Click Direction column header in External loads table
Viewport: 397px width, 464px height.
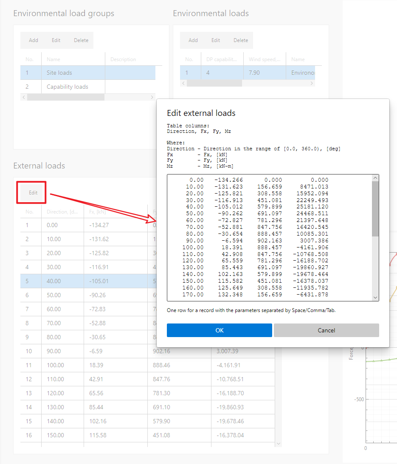[x=62, y=212]
